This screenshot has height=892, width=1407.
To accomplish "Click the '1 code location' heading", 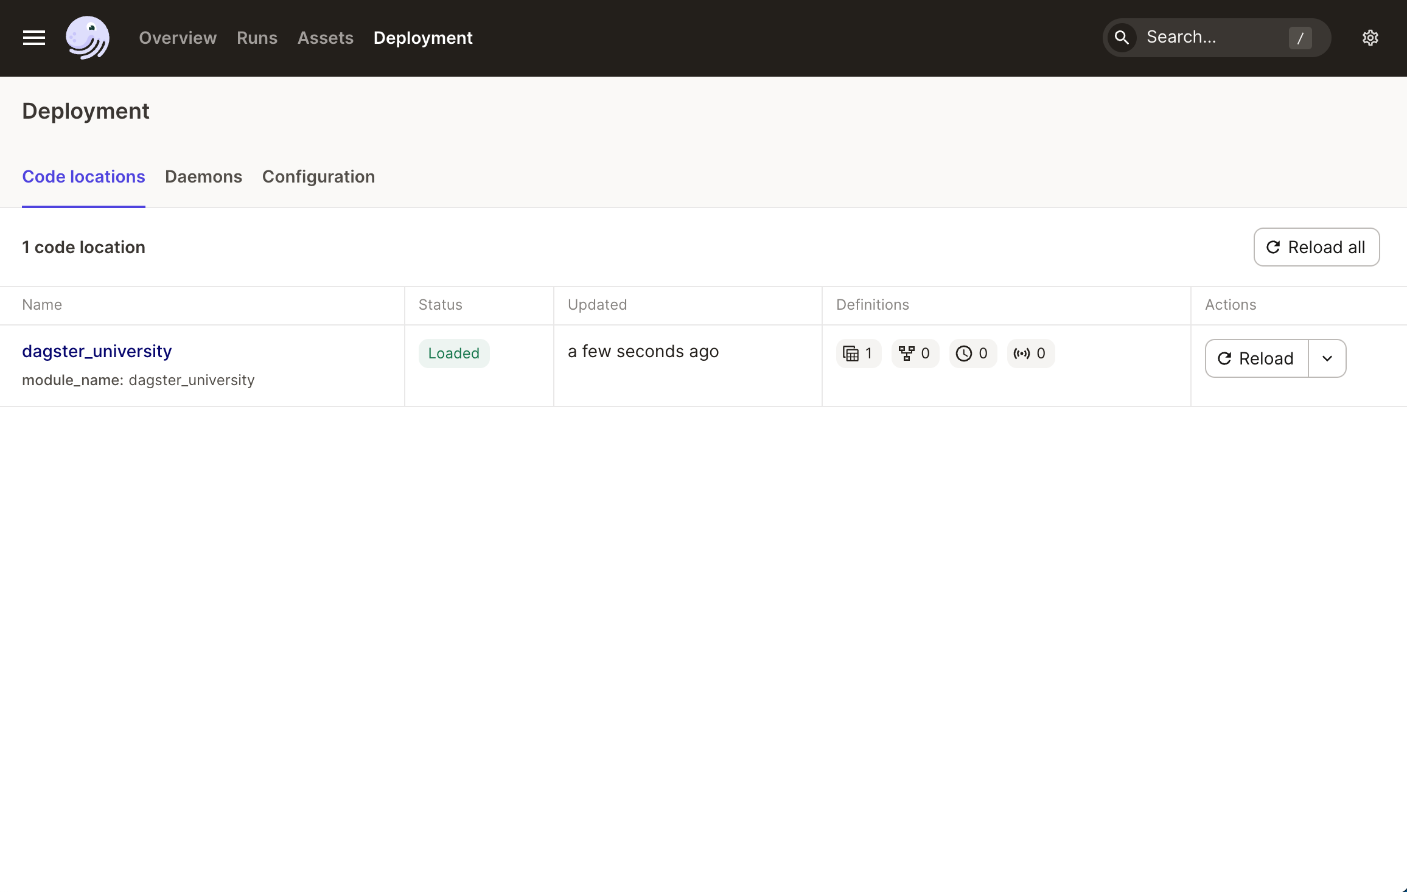I will point(83,247).
